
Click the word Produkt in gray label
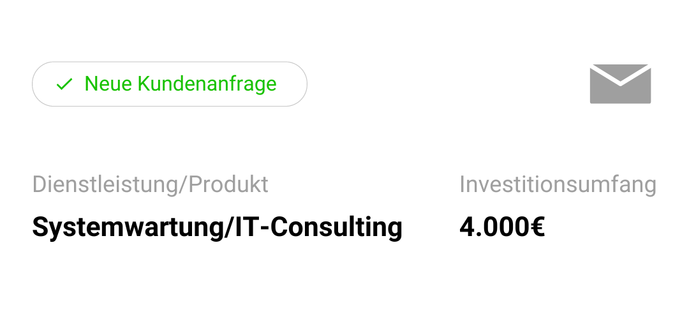(x=228, y=184)
